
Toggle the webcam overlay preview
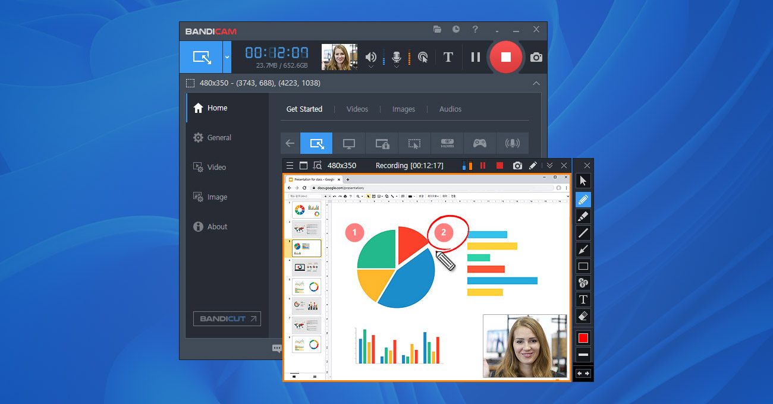(340, 57)
